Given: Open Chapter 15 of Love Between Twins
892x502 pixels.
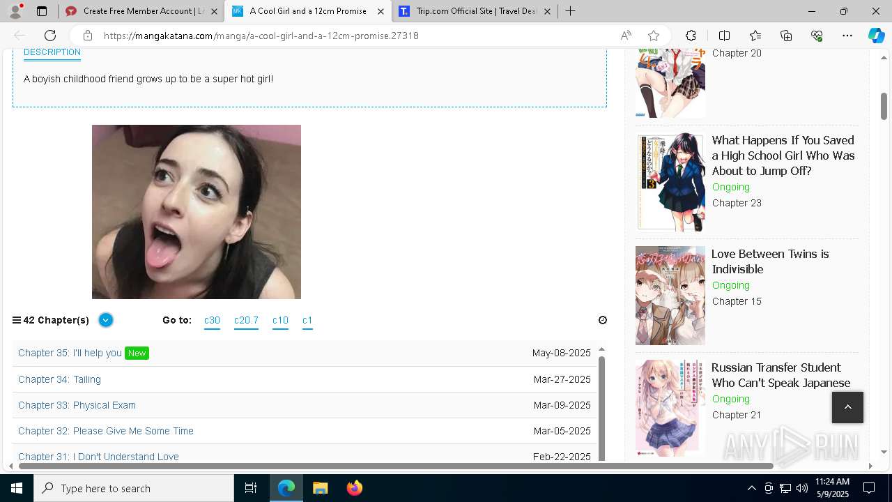Looking at the screenshot, I should 737,301.
